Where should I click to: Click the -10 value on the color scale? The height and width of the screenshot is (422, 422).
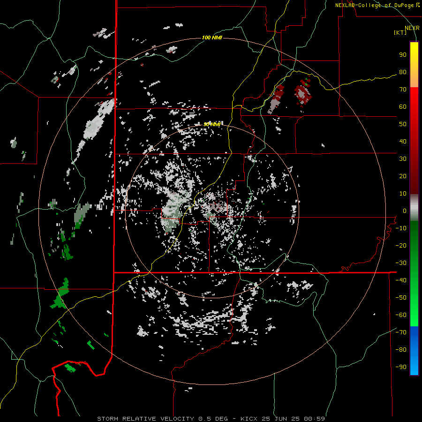pyautogui.click(x=401, y=228)
